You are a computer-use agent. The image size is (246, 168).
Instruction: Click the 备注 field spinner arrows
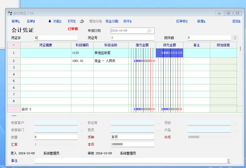coord(228,160)
